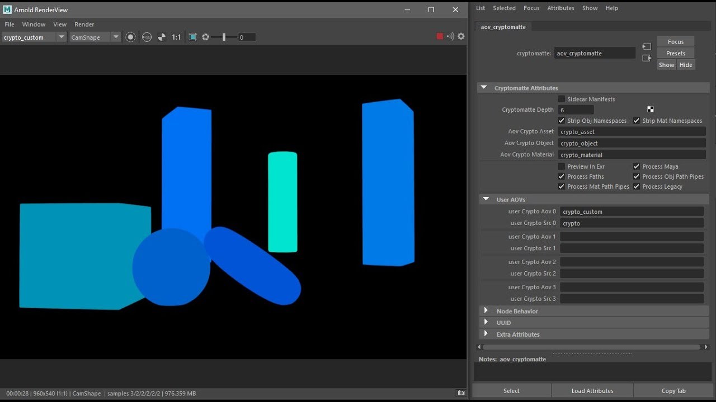
Task: Toggle Strip Obj Namespaces checkbox
Action: [x=562, y=121]
